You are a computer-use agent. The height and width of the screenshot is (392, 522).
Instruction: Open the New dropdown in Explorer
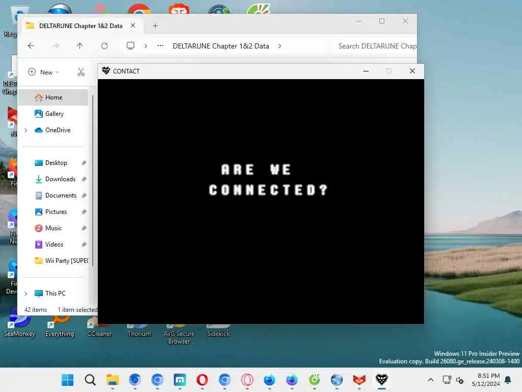(x=44, y=72)
